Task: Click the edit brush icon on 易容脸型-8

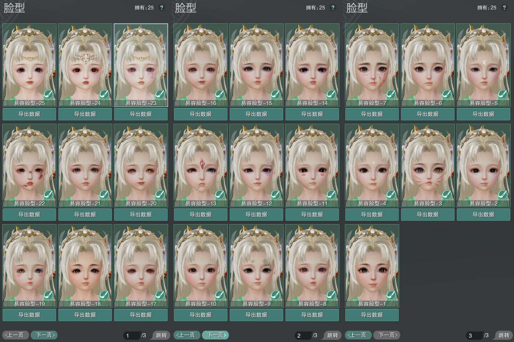Action: 331,295
